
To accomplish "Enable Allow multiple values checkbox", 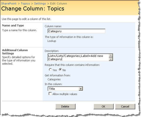I will (50, 94).
